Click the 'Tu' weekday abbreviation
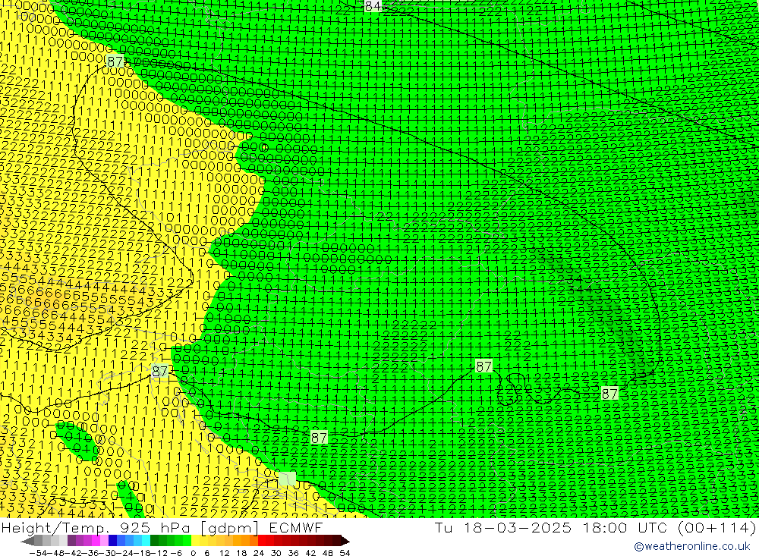The height and width of the screenshot is (556, 759). pyautogui.click(x=443, y=528)
